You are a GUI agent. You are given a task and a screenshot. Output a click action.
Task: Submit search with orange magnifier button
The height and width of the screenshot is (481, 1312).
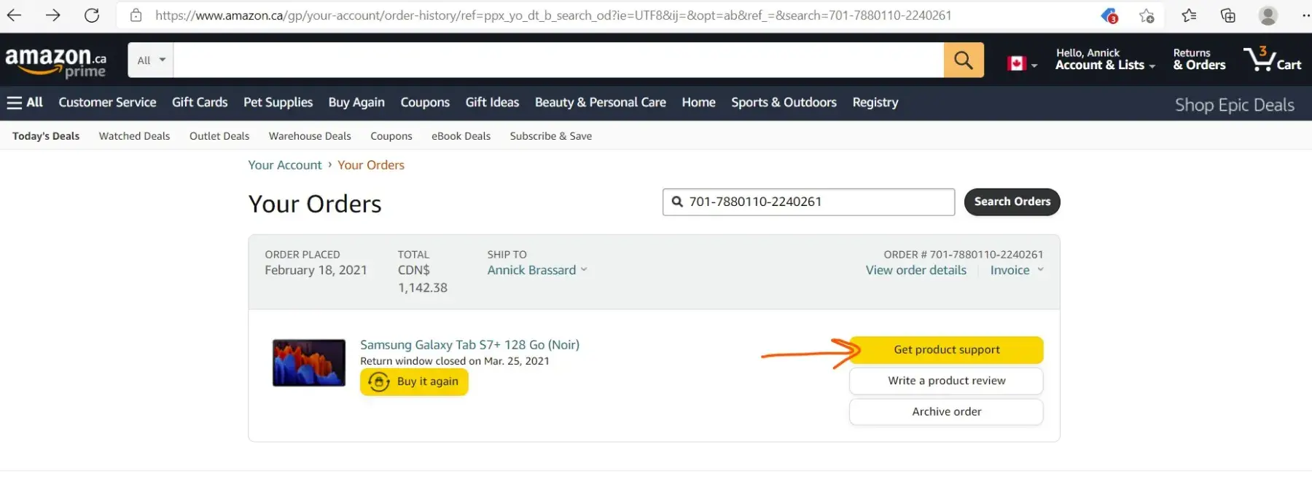(x=964, y=60)
